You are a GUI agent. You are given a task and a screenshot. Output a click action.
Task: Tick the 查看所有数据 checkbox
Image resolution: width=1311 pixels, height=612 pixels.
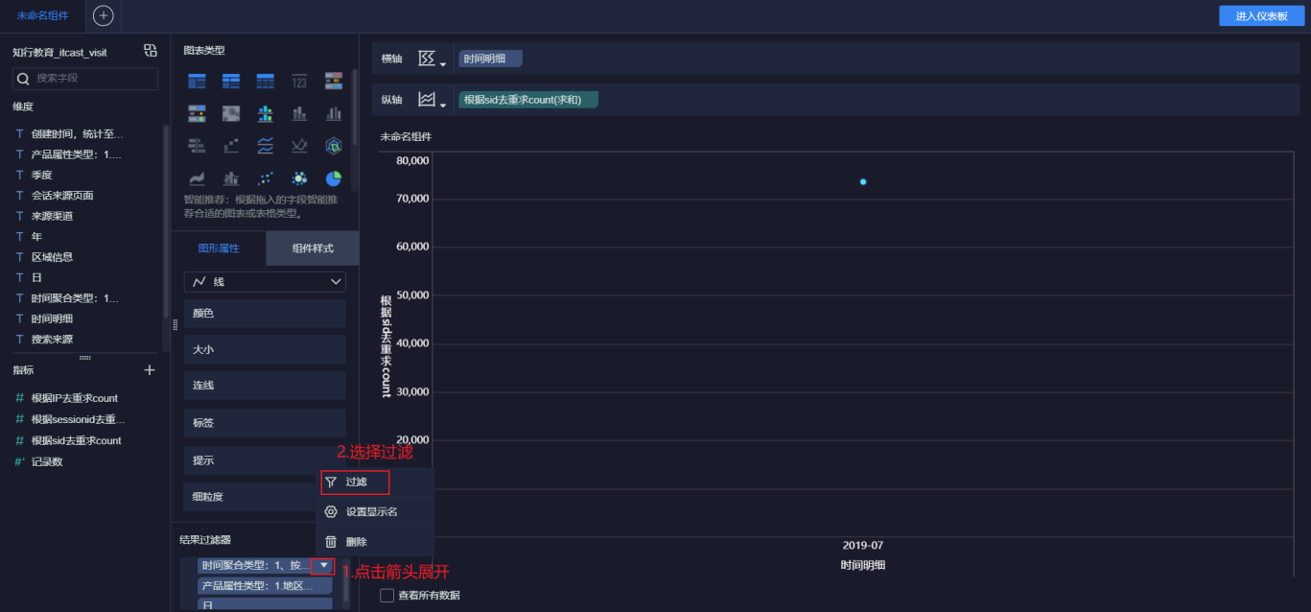click(387, 596)
